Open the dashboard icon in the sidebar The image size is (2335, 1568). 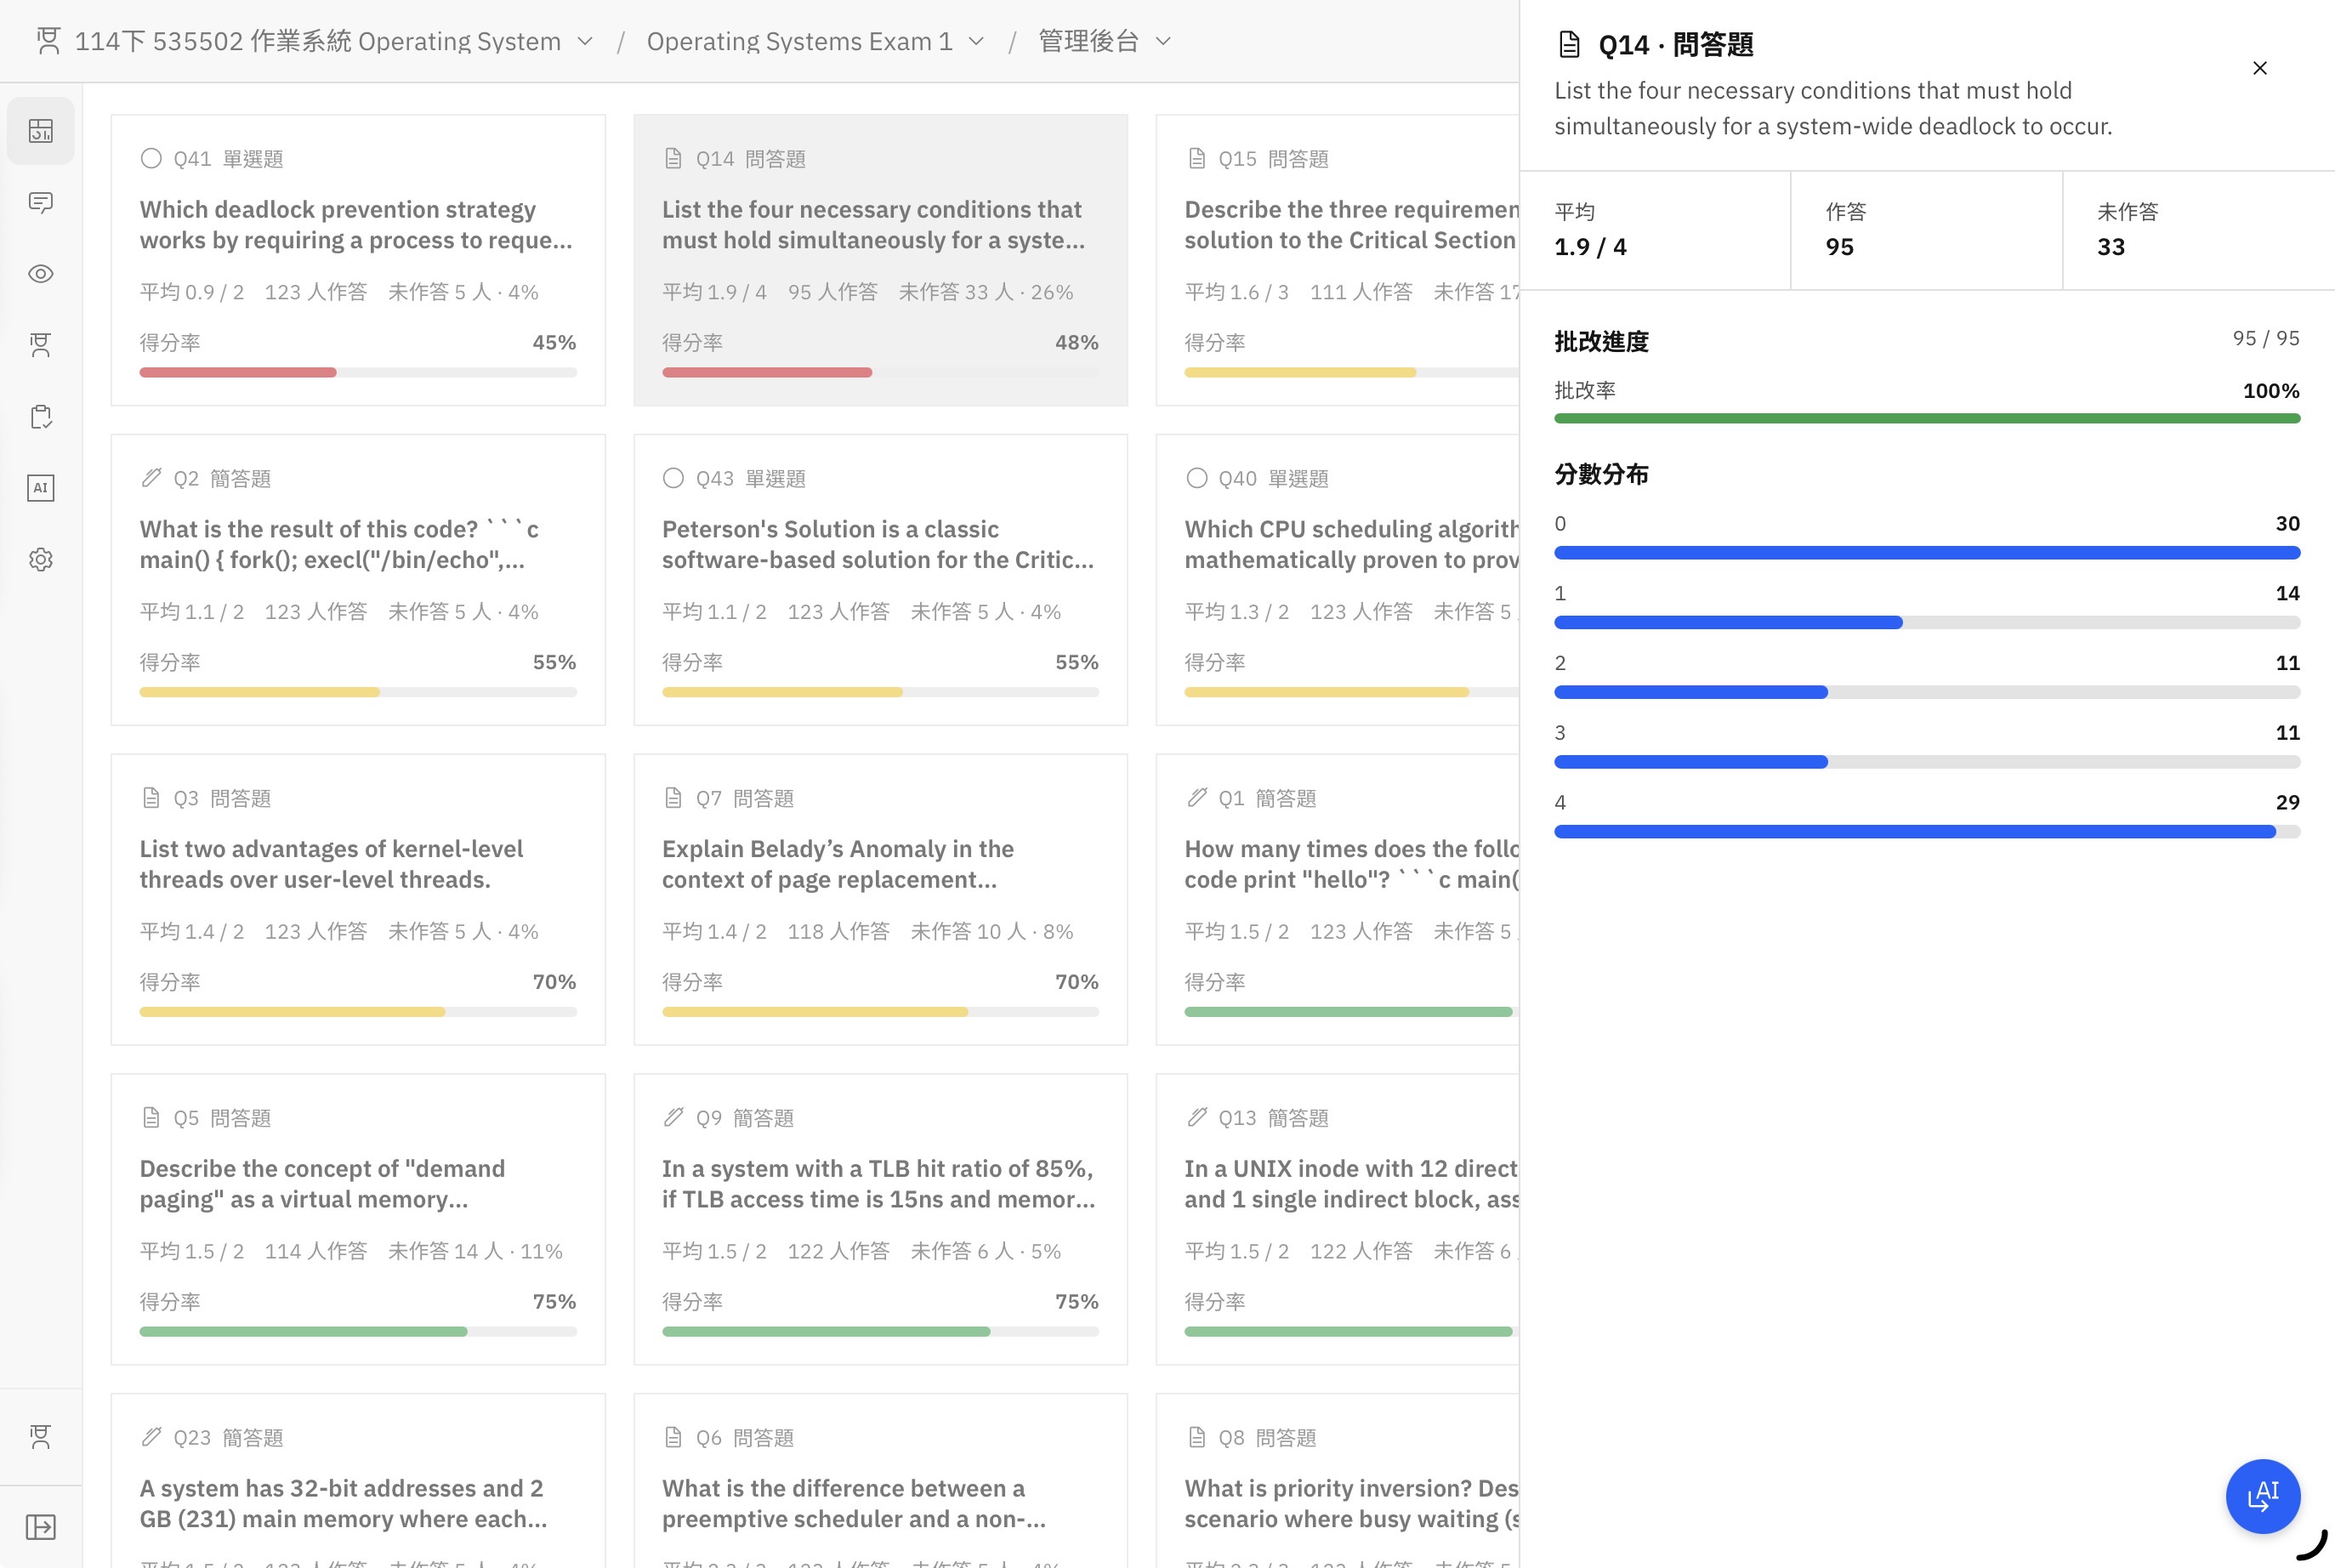[41, 131]
